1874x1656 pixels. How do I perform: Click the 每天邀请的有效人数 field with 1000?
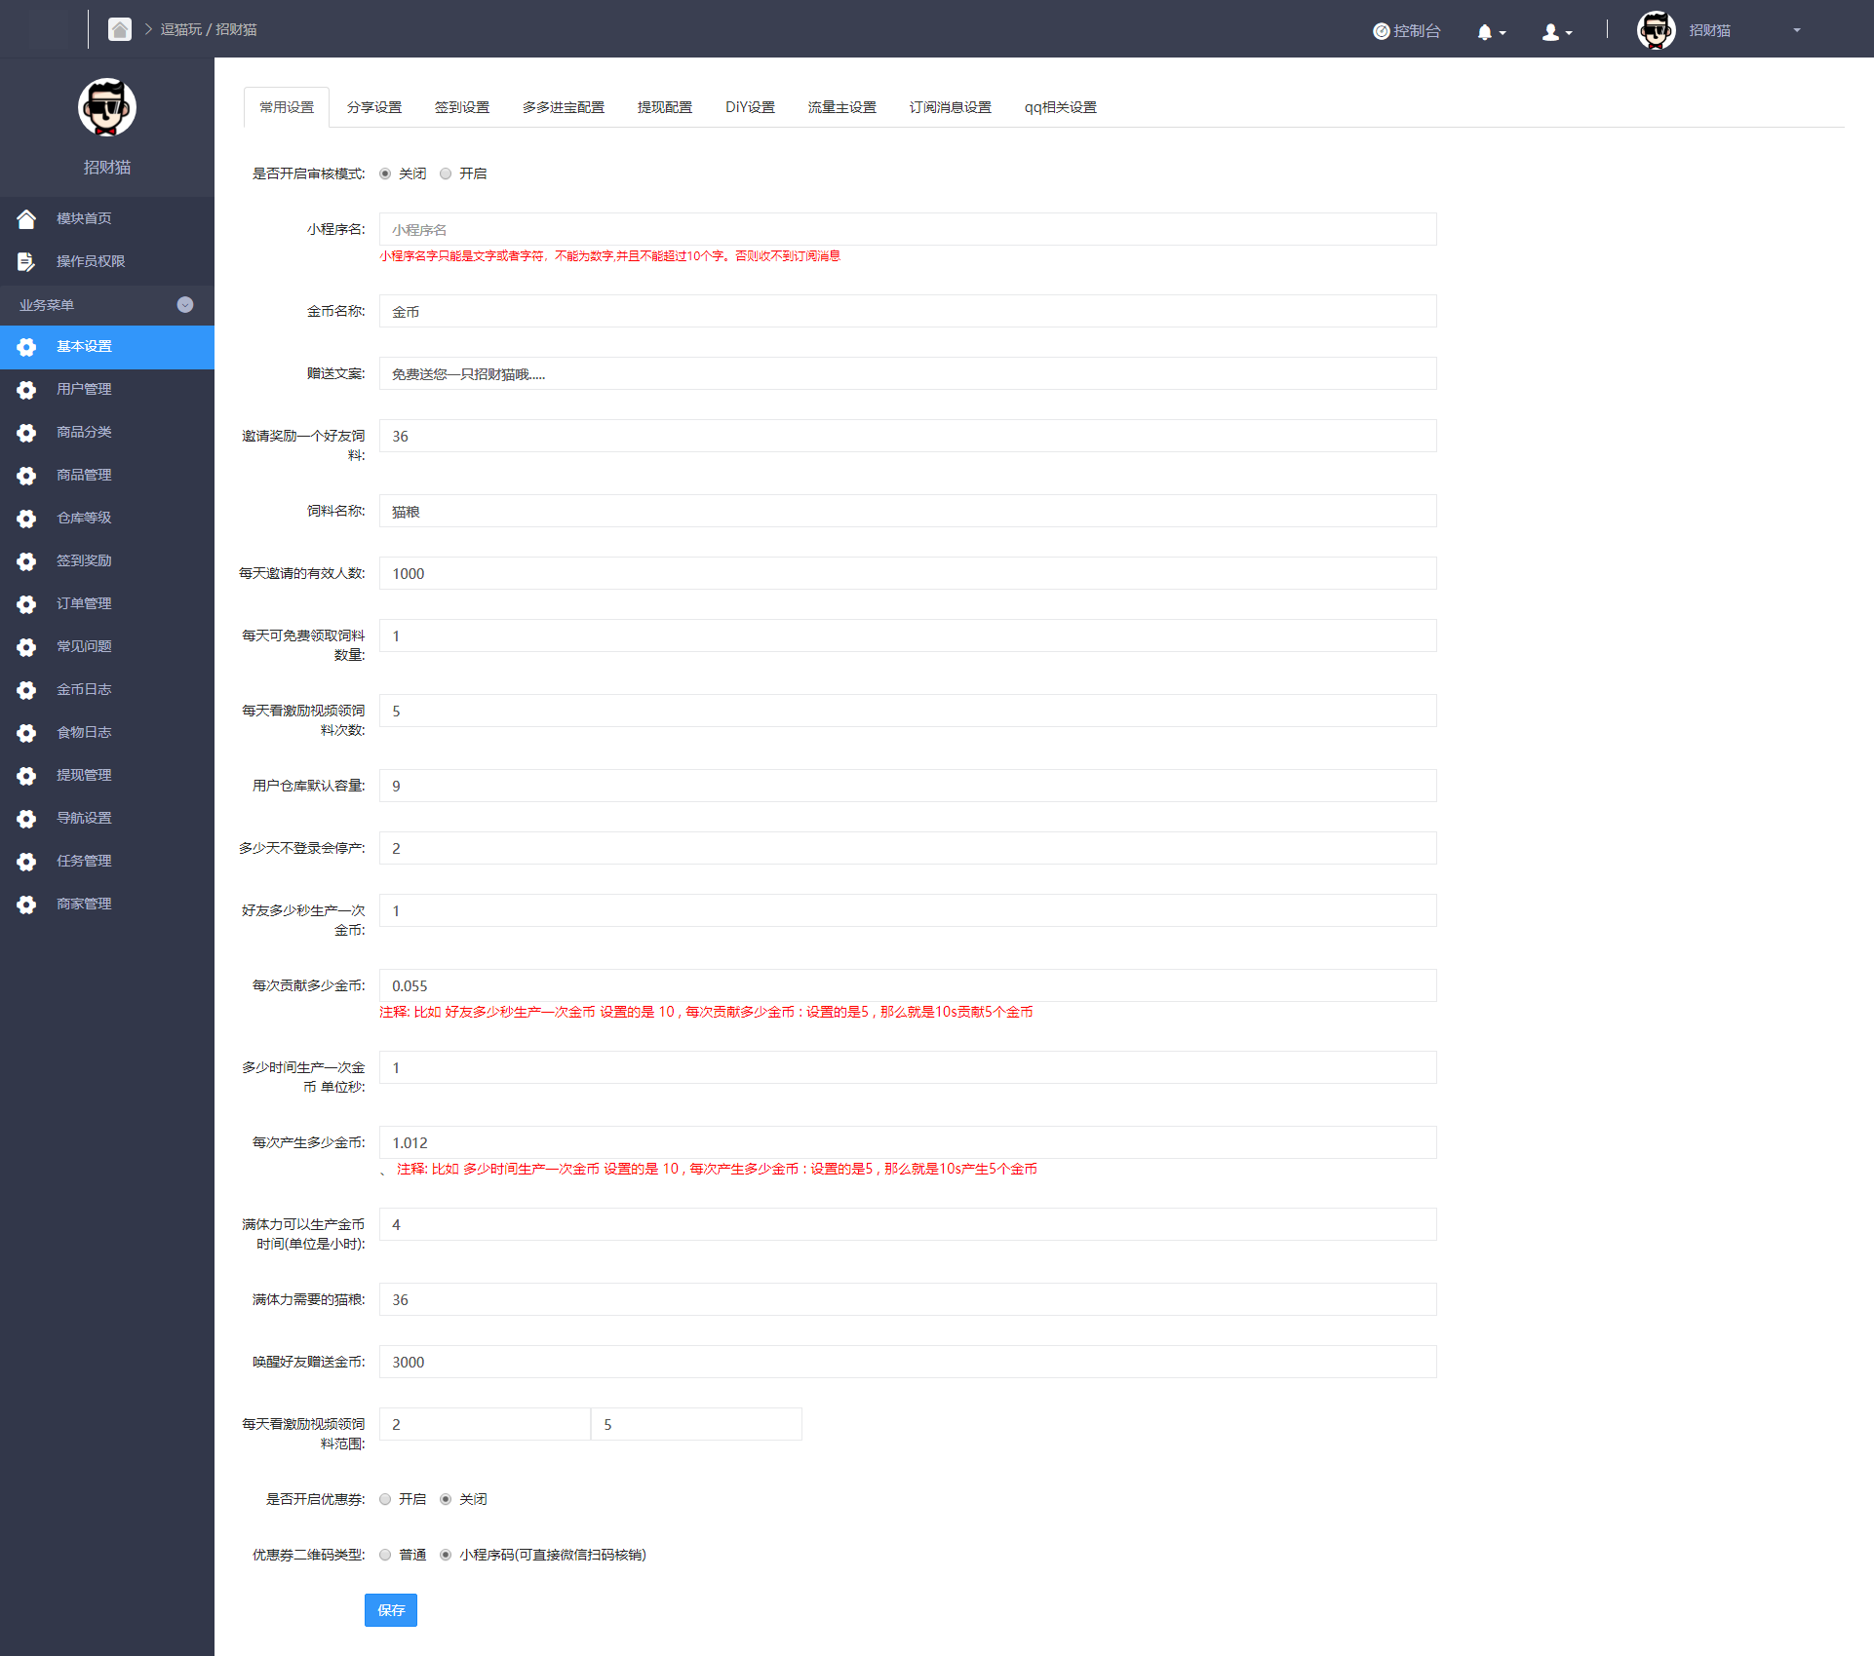[x=908, y=573]
